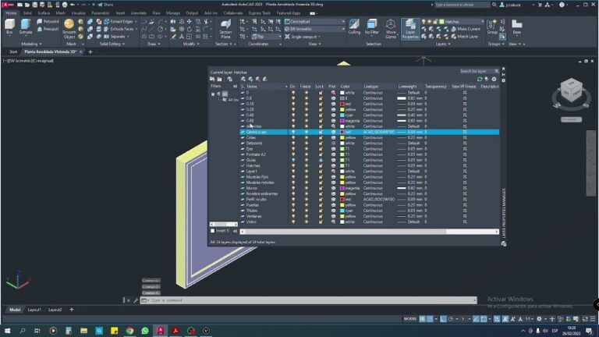Toggle the On lightbulb for Muros layer
Viewport: 599px width, 337px height.
293,188
